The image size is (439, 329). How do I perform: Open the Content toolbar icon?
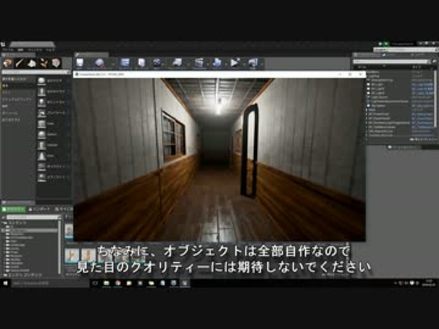coord(125,63)
